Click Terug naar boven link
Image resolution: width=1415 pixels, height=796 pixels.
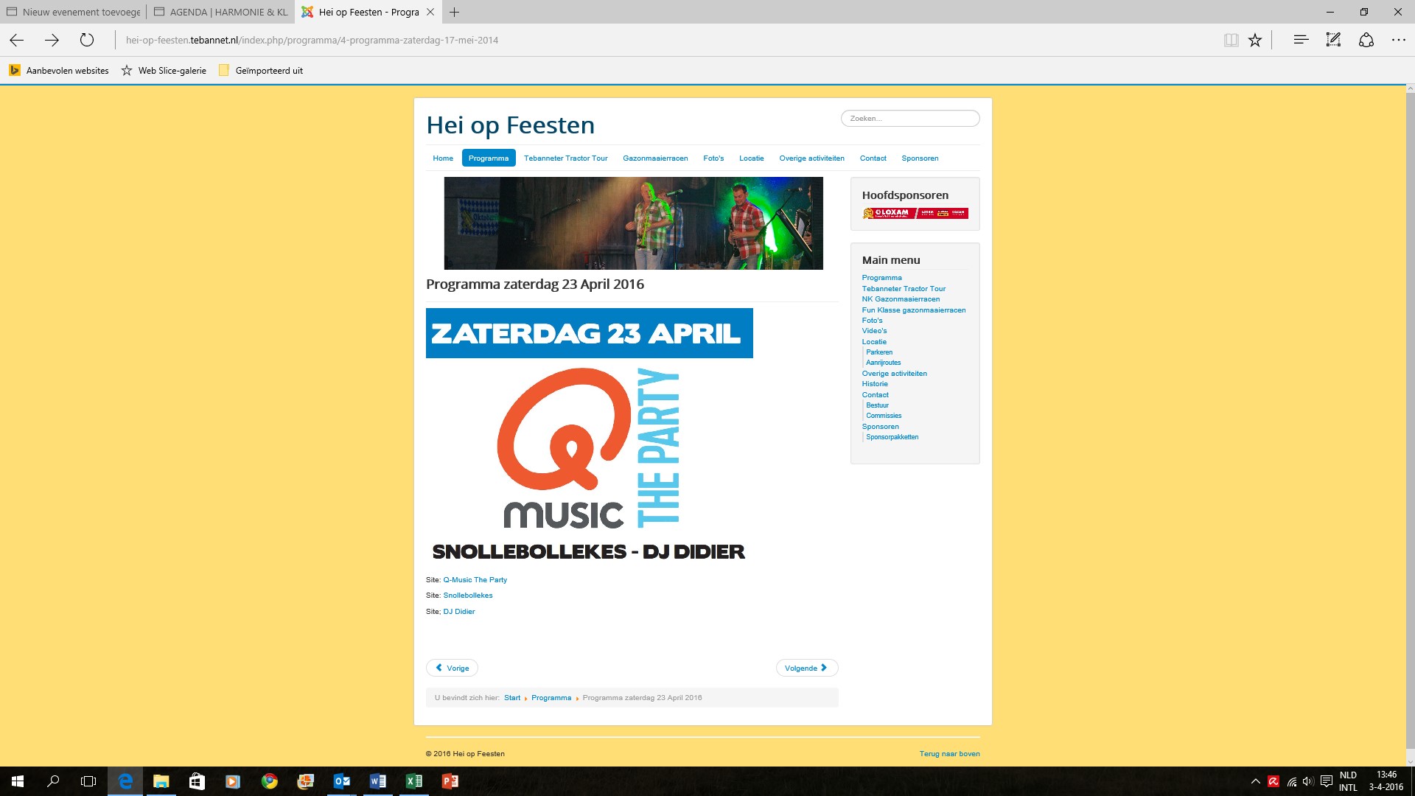pyautogui.click(x=949, y=754)
